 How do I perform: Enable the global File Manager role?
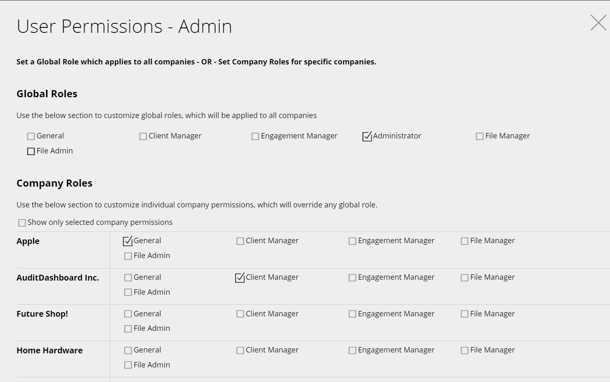click(480, 136)
